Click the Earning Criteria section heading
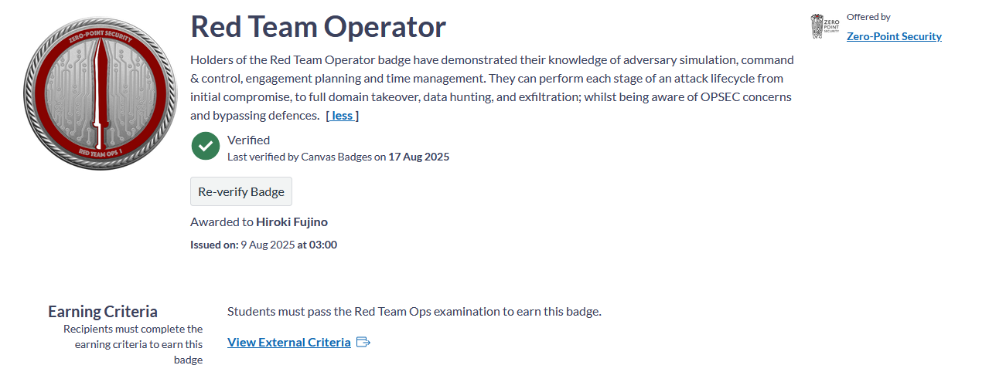989x382 pixels. 103,312
